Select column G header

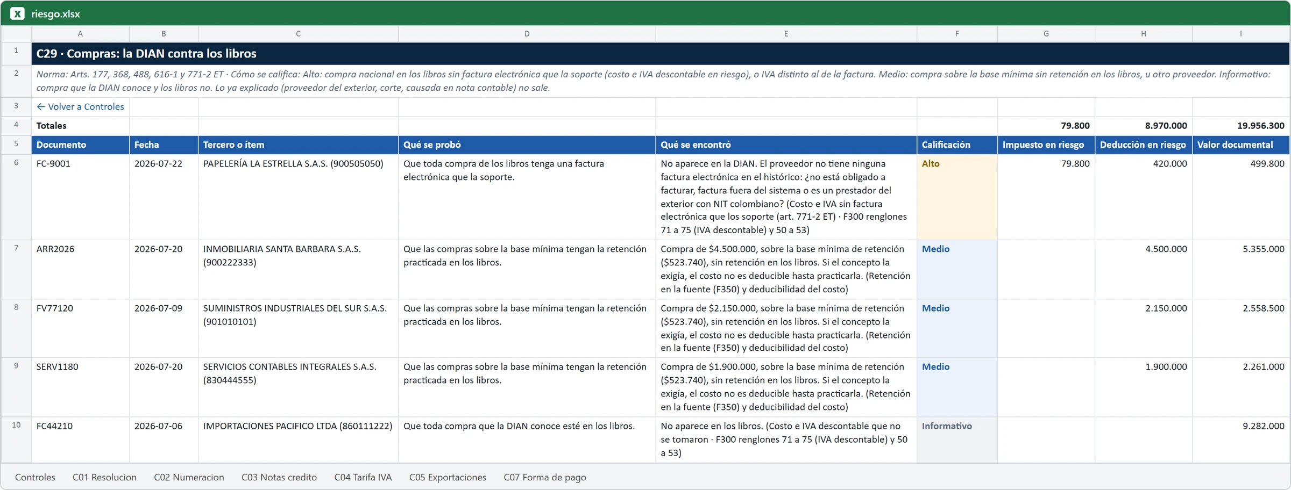[1046, 34]
